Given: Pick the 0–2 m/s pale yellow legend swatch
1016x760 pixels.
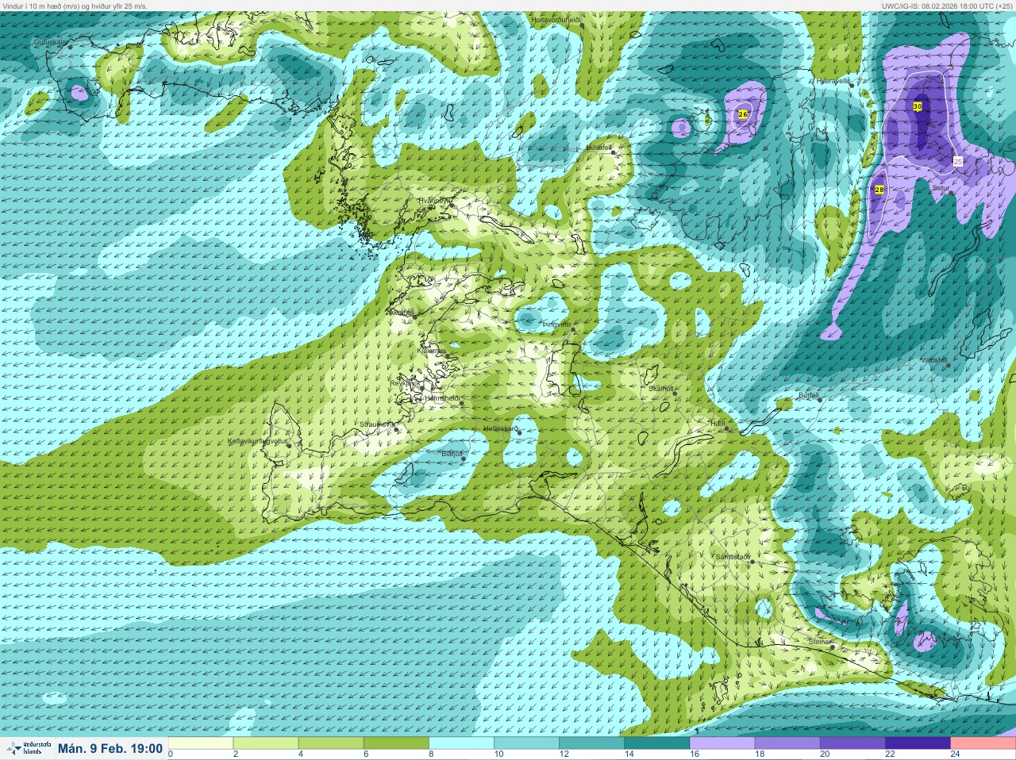Looking at the screenshot, I should 201,743.
